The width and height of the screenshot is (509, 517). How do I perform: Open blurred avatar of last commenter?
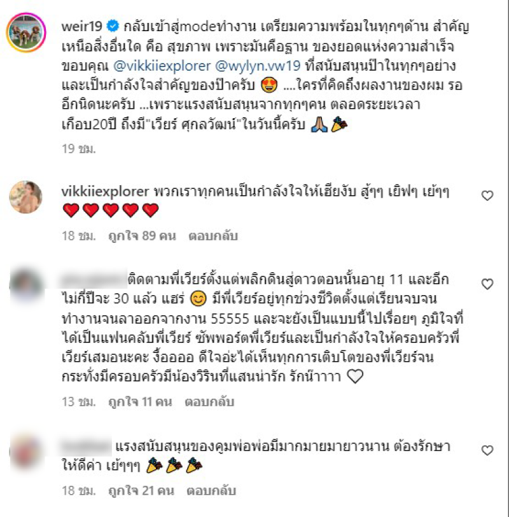[26, 452]
